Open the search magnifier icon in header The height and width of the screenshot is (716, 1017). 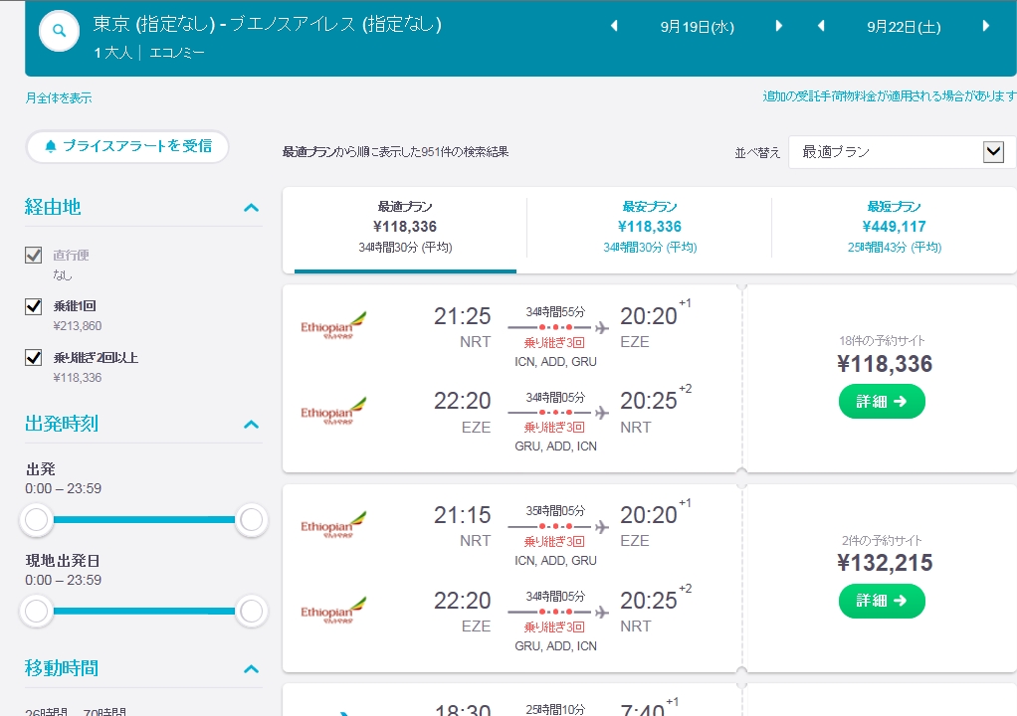(59, 31)
